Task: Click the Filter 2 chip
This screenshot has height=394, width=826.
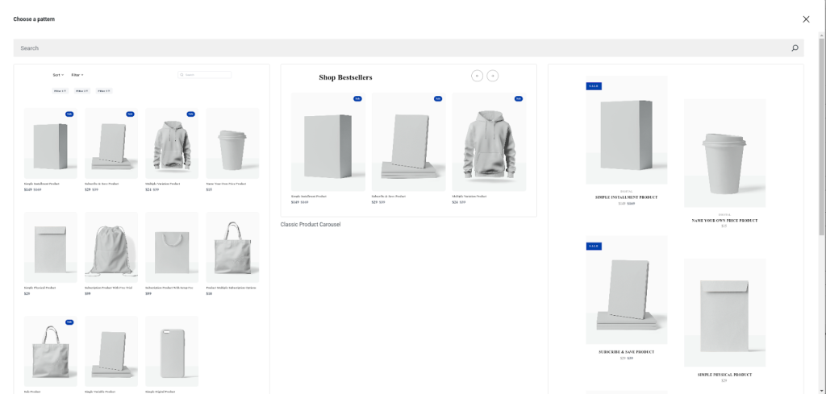Action: pyautogui.click(x=82, y=91)
